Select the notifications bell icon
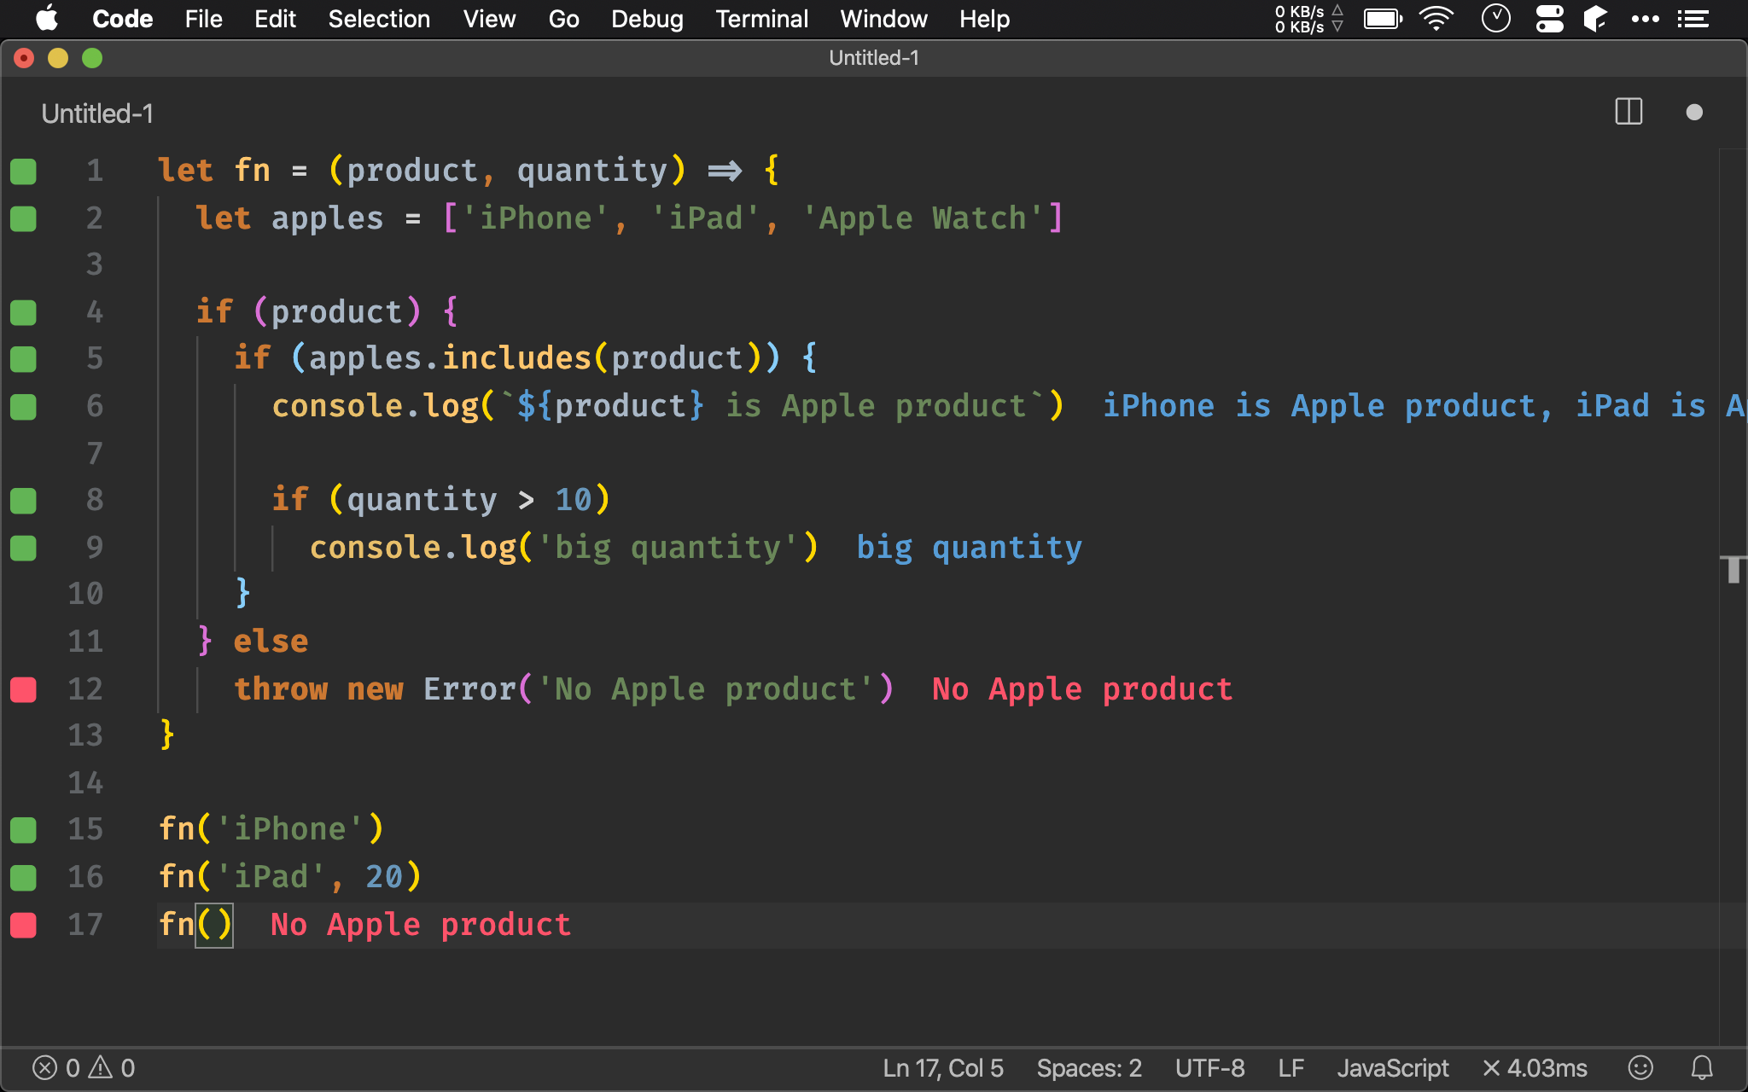This screenshot has height=1092, width=1748. point(1698,1067)
